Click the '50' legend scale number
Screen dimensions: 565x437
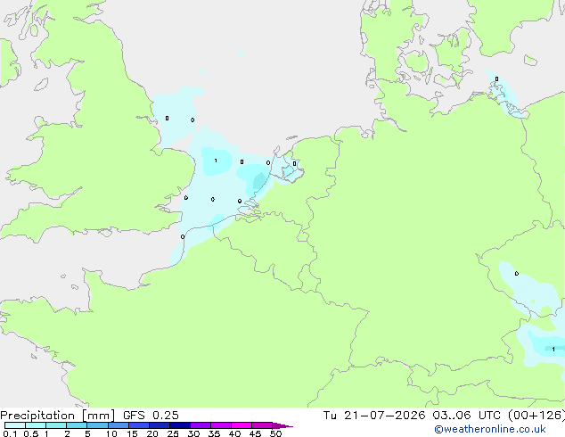pos(275,433)
